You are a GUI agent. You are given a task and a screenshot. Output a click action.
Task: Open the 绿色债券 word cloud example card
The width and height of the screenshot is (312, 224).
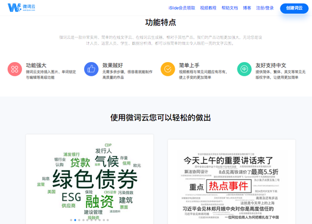[89, 179]
